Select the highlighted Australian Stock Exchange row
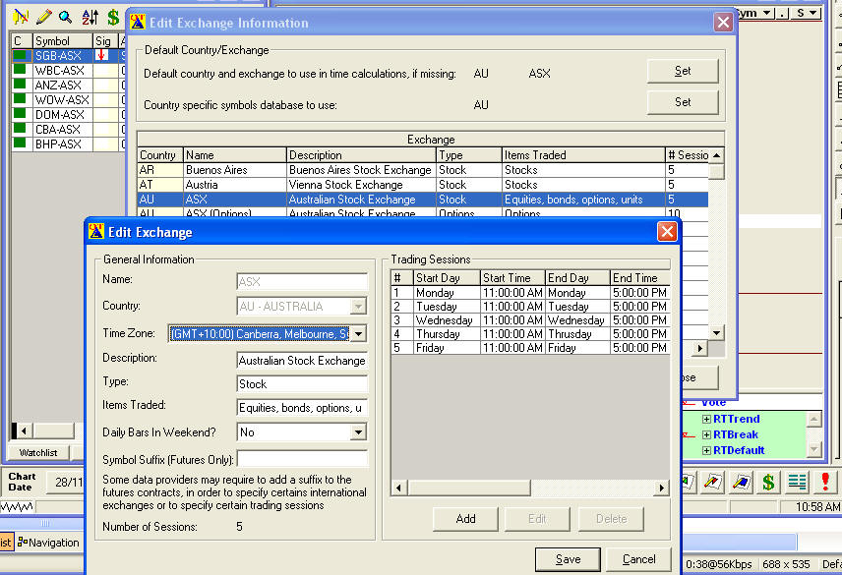This screenshot has width=842, height=575. pyautogui.click(x=423, y=200)
